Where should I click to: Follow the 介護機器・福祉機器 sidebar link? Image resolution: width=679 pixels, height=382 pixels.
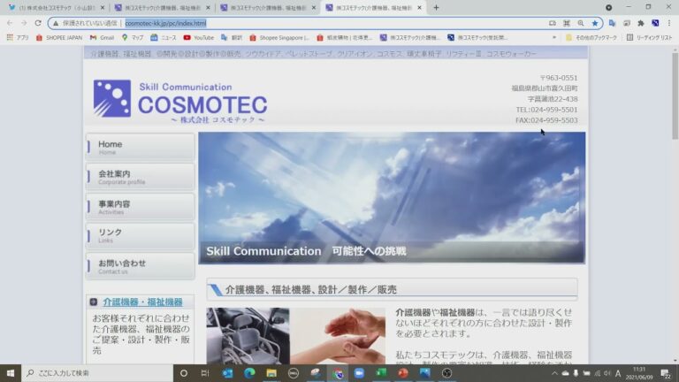point(142,302)
